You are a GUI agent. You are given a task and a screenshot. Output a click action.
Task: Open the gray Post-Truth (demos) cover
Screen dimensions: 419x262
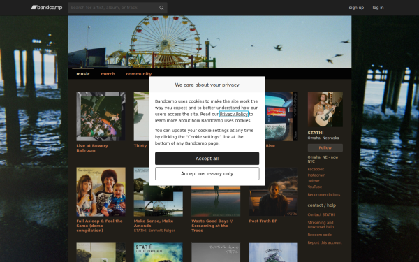[216, 252]
